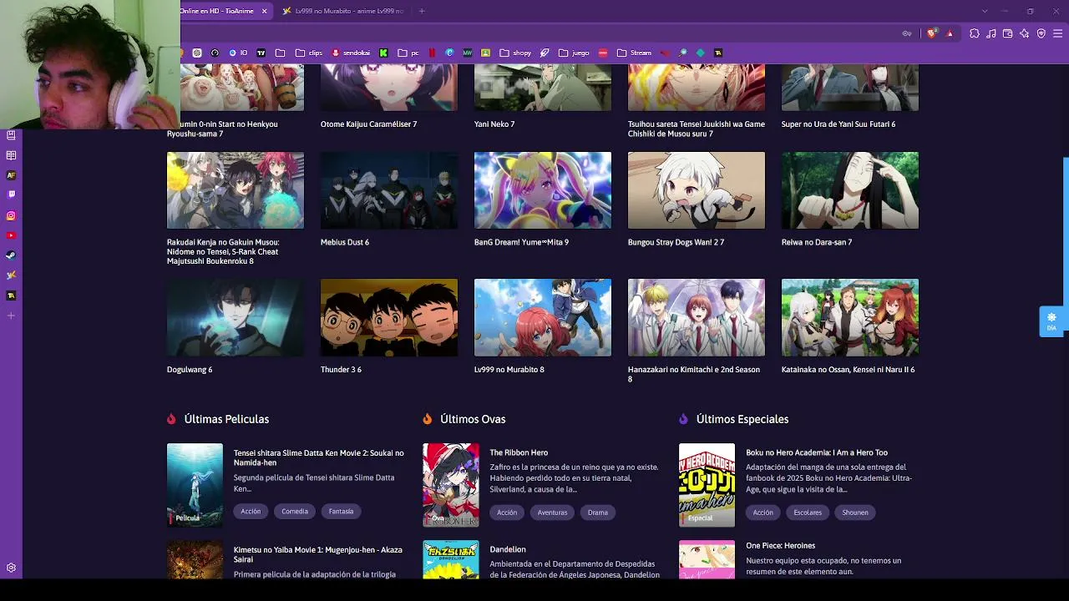Open BanG Dream! Yume∞Mita 9 thumbnail
Image resolution: width=1069 pixels, height=601 pixels.
coord(543,190)
